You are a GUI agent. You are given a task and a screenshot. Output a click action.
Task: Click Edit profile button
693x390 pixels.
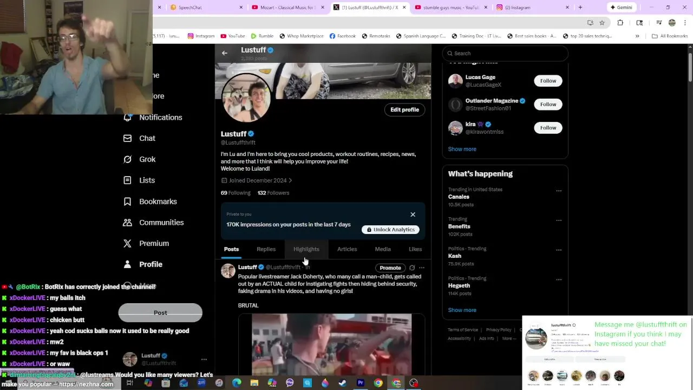pos(404,109)
